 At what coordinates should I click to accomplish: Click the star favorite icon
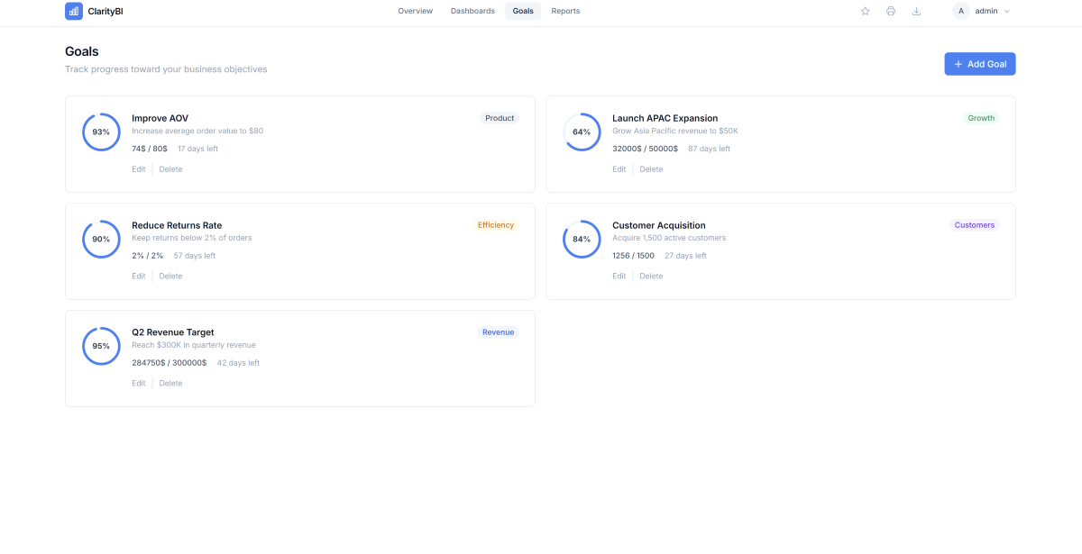pos(866,11)
